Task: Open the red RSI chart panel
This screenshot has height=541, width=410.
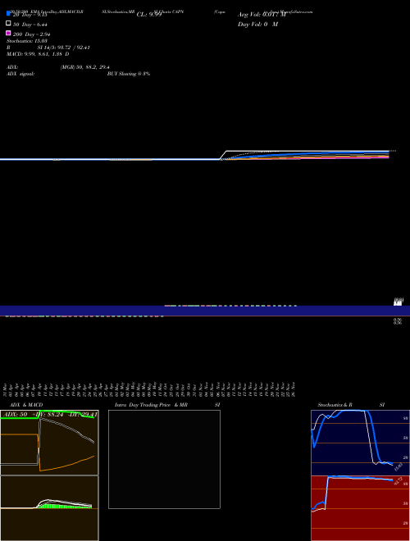Action: (x=360, y=508)
